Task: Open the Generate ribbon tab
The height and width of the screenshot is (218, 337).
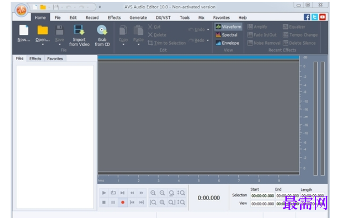Action: click(138, 17)
